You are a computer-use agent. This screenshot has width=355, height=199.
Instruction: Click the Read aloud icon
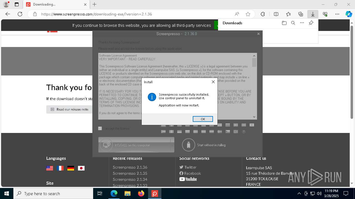[x=237, y=14]
